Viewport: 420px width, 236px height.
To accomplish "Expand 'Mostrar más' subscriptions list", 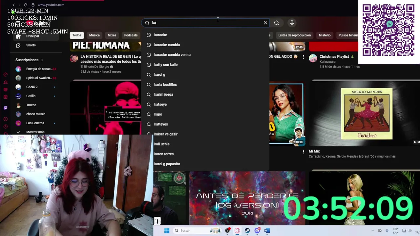I will [x=35, y=132].
